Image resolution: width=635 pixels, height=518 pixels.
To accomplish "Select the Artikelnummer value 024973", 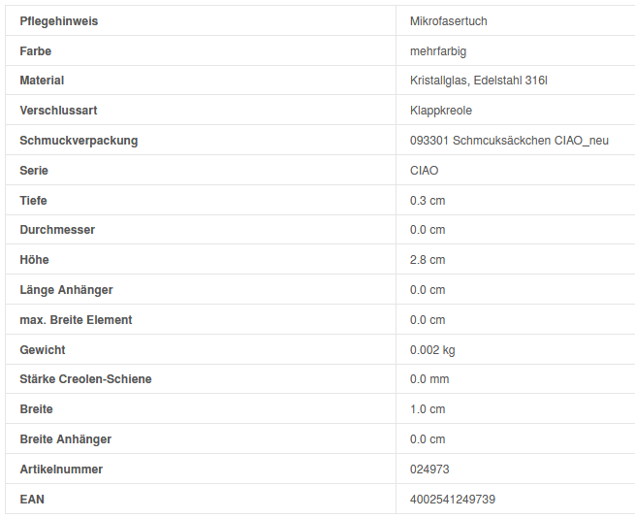I will tap(429, 469).
